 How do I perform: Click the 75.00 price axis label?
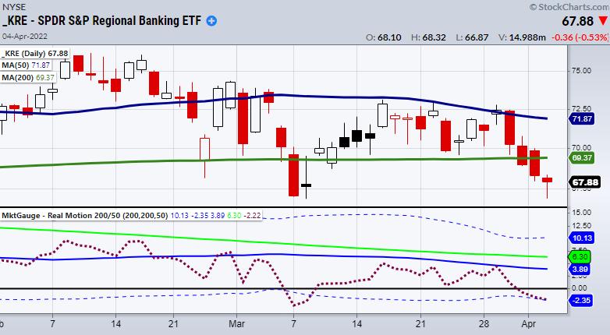click(581, 71)
